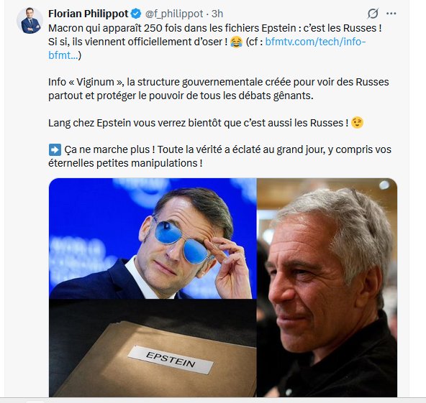Click the truncated "bfmt…" link continuation
Image resolution: width=426 pixels, height=403 pixels.
(63, 55)
